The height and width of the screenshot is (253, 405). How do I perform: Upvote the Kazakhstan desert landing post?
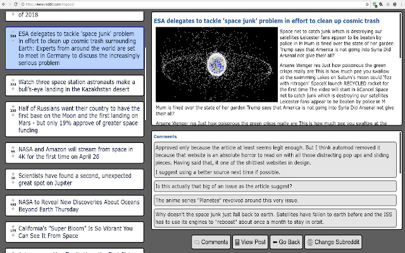tap(13, 78)
